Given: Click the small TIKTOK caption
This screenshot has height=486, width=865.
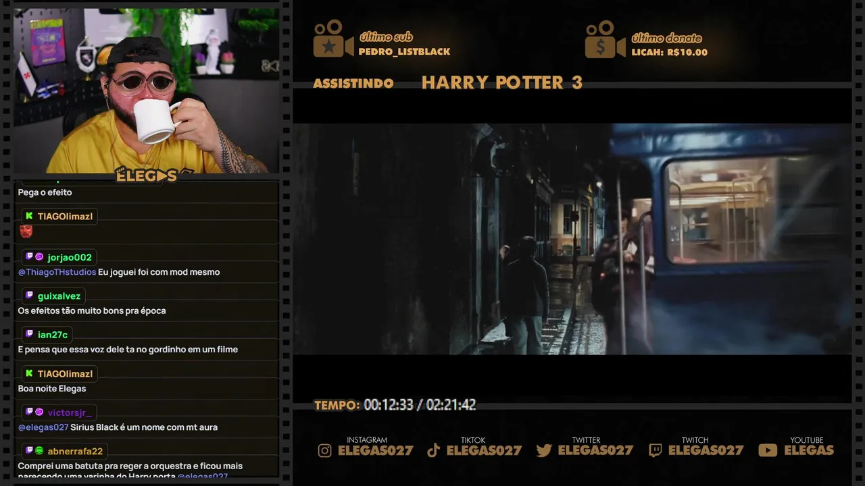Looking at the screenshot, I should point(473,440).
